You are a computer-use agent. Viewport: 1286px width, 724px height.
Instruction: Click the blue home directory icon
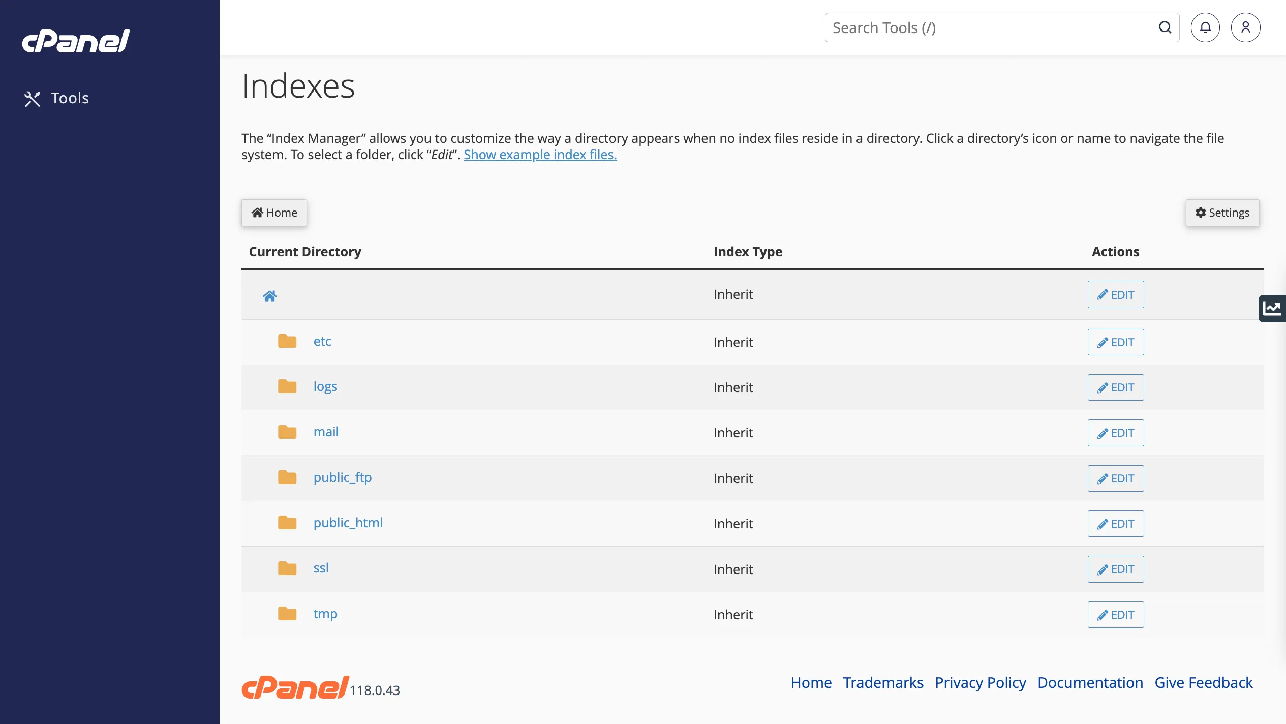[x=269, y=296]
